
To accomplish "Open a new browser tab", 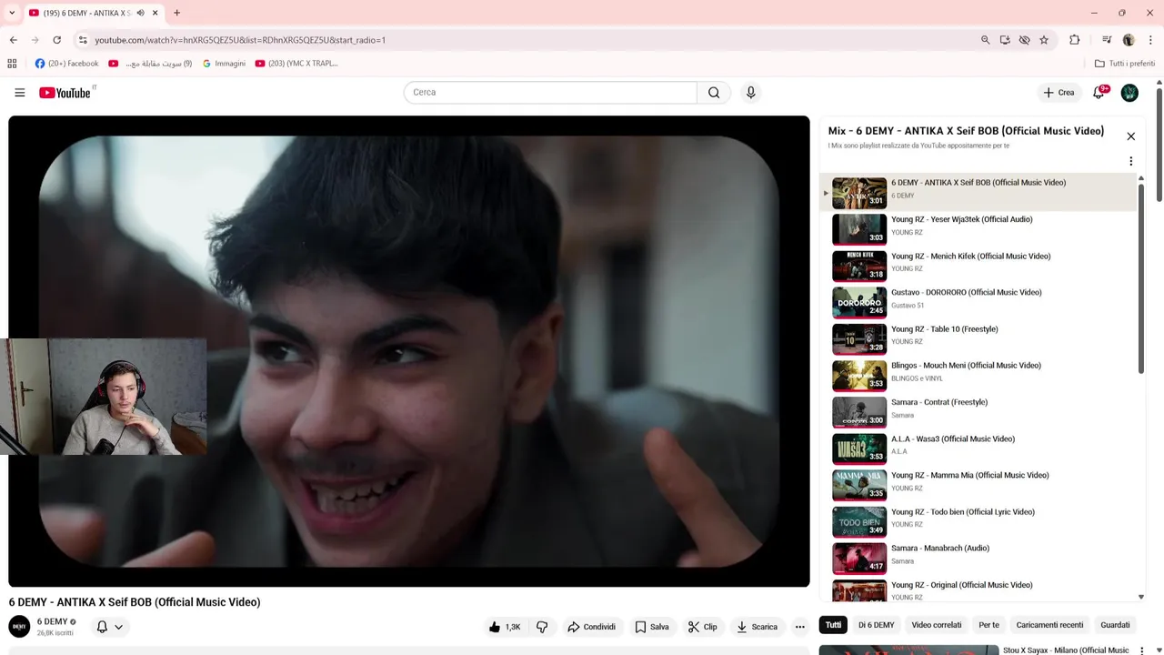I will pyautogui.click(x=176, y=13).
